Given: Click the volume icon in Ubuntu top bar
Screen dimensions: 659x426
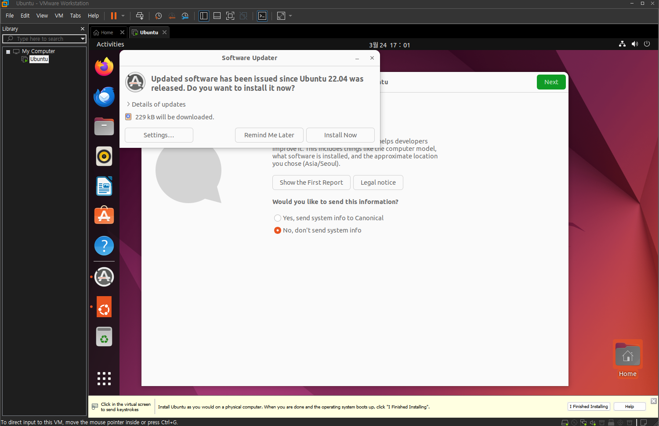Looking at the screenshot, I should point(635,44).
